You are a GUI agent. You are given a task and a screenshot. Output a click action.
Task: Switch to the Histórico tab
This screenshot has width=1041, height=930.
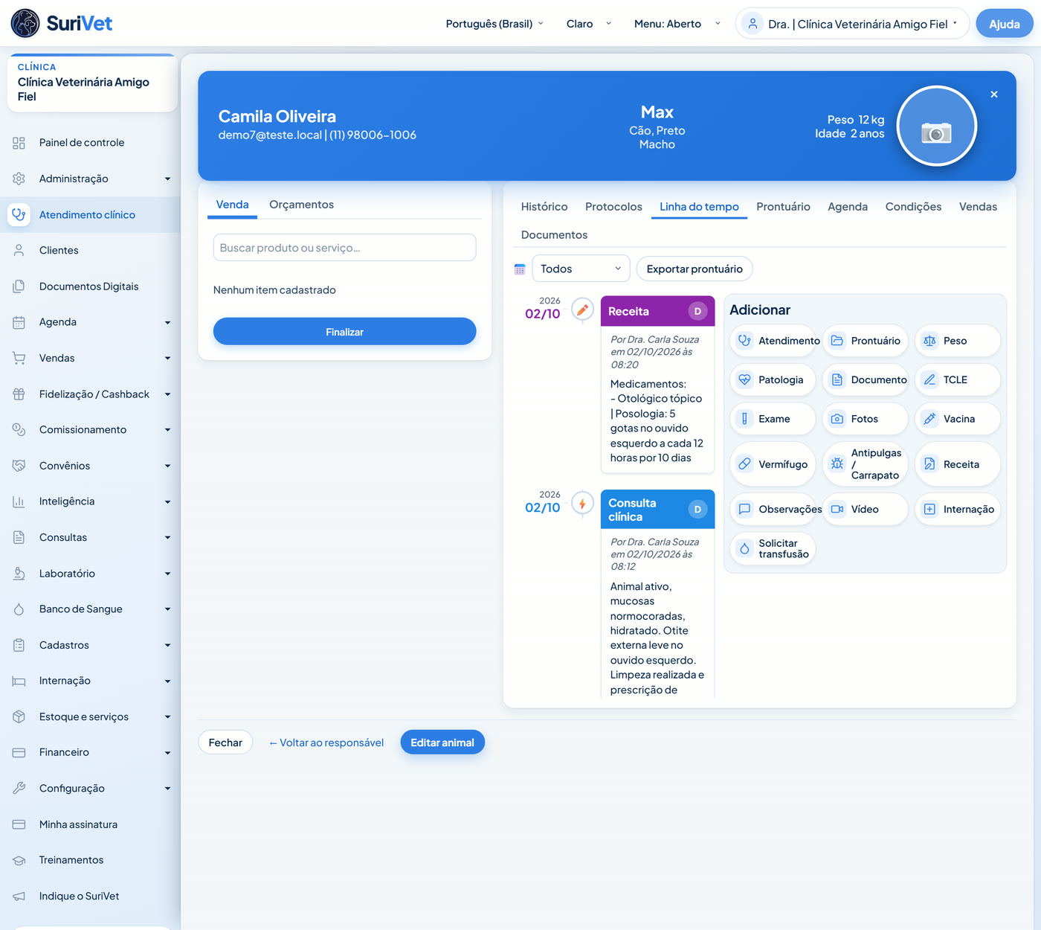pyautogui.click(x=544, y=207)
